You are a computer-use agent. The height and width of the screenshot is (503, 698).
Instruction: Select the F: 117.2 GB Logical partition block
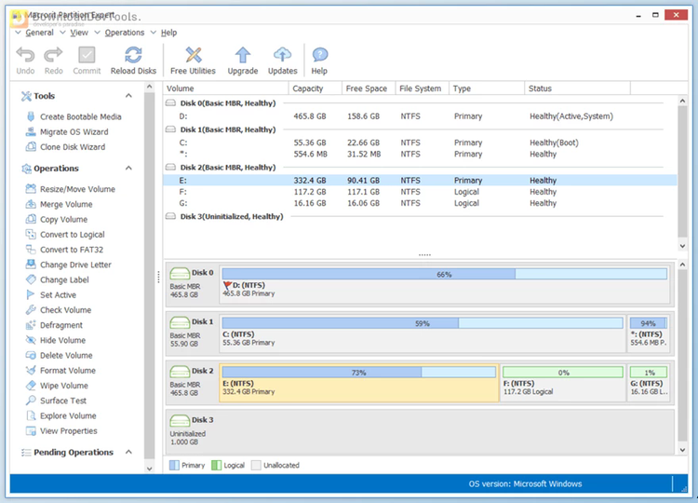pos(563,383)
